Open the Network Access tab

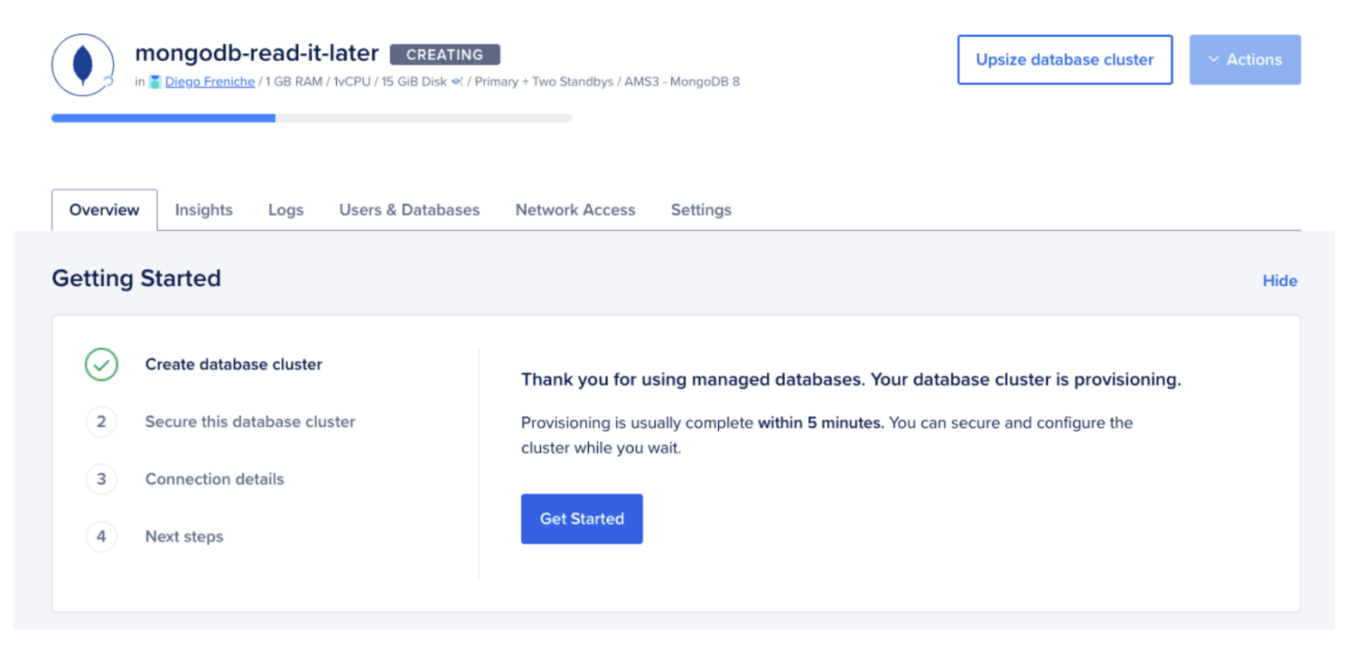click(575, 210)
